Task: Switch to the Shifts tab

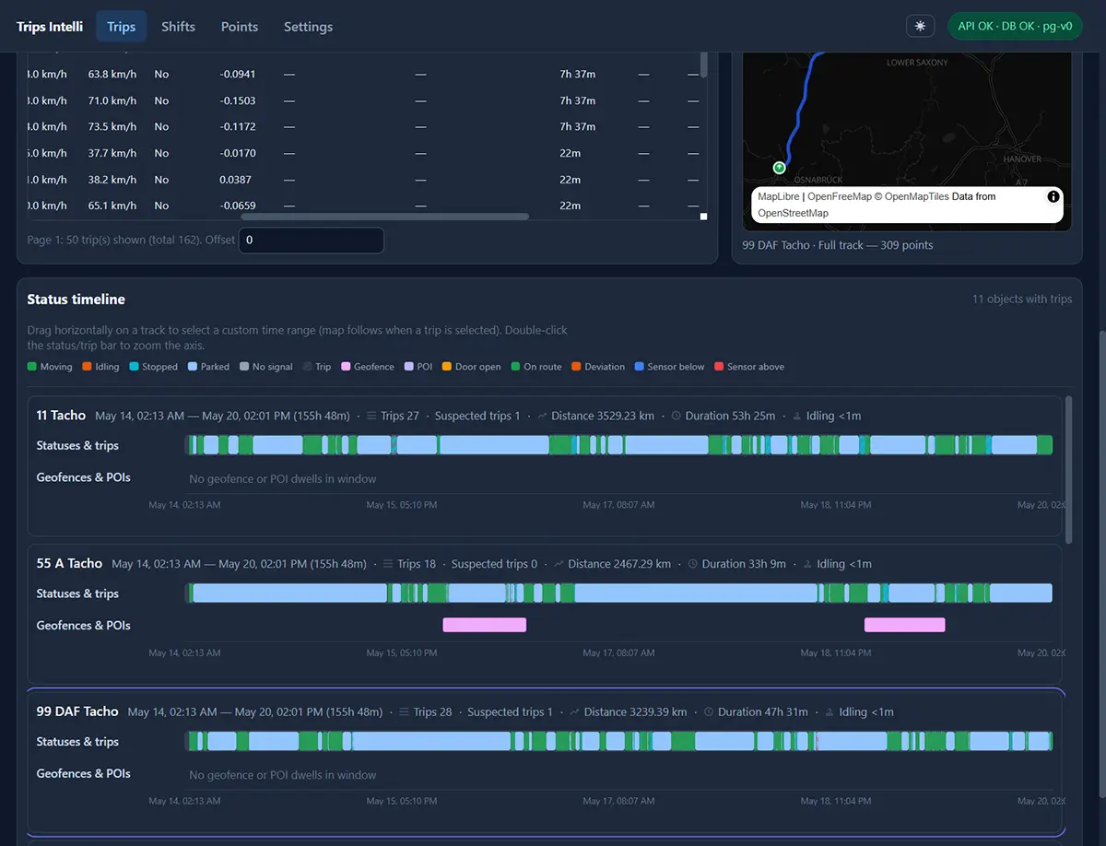Action: point(178,27)
